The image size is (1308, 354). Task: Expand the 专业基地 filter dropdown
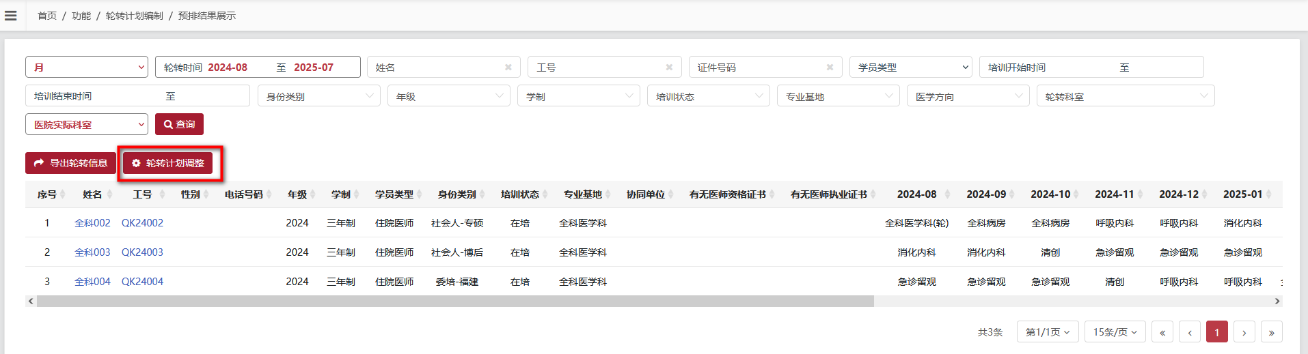tap(839, 95)
